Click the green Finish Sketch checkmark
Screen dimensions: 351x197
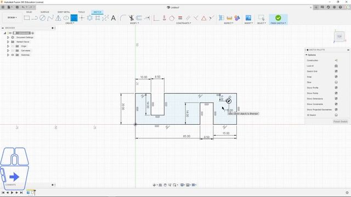(278, 18)
